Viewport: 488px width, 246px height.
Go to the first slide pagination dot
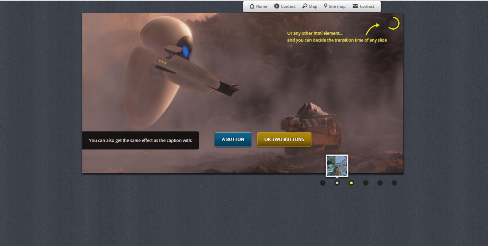click(322, 183)
